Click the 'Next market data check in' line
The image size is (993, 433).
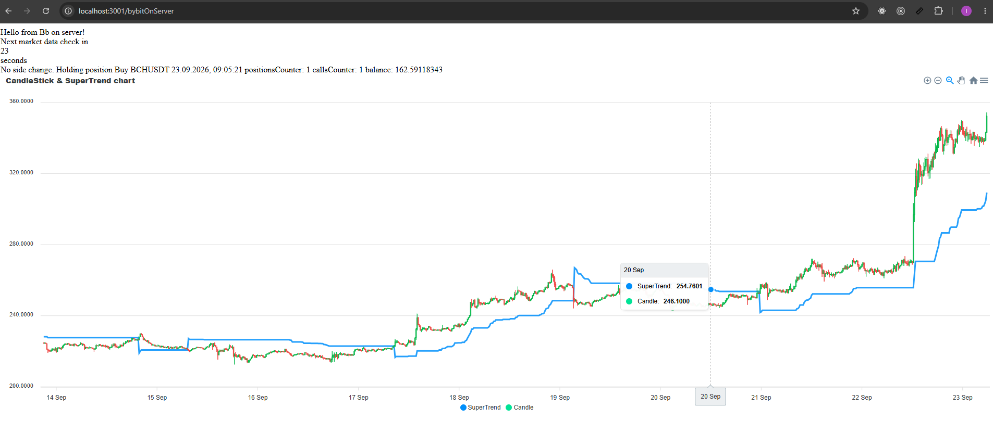44,42
